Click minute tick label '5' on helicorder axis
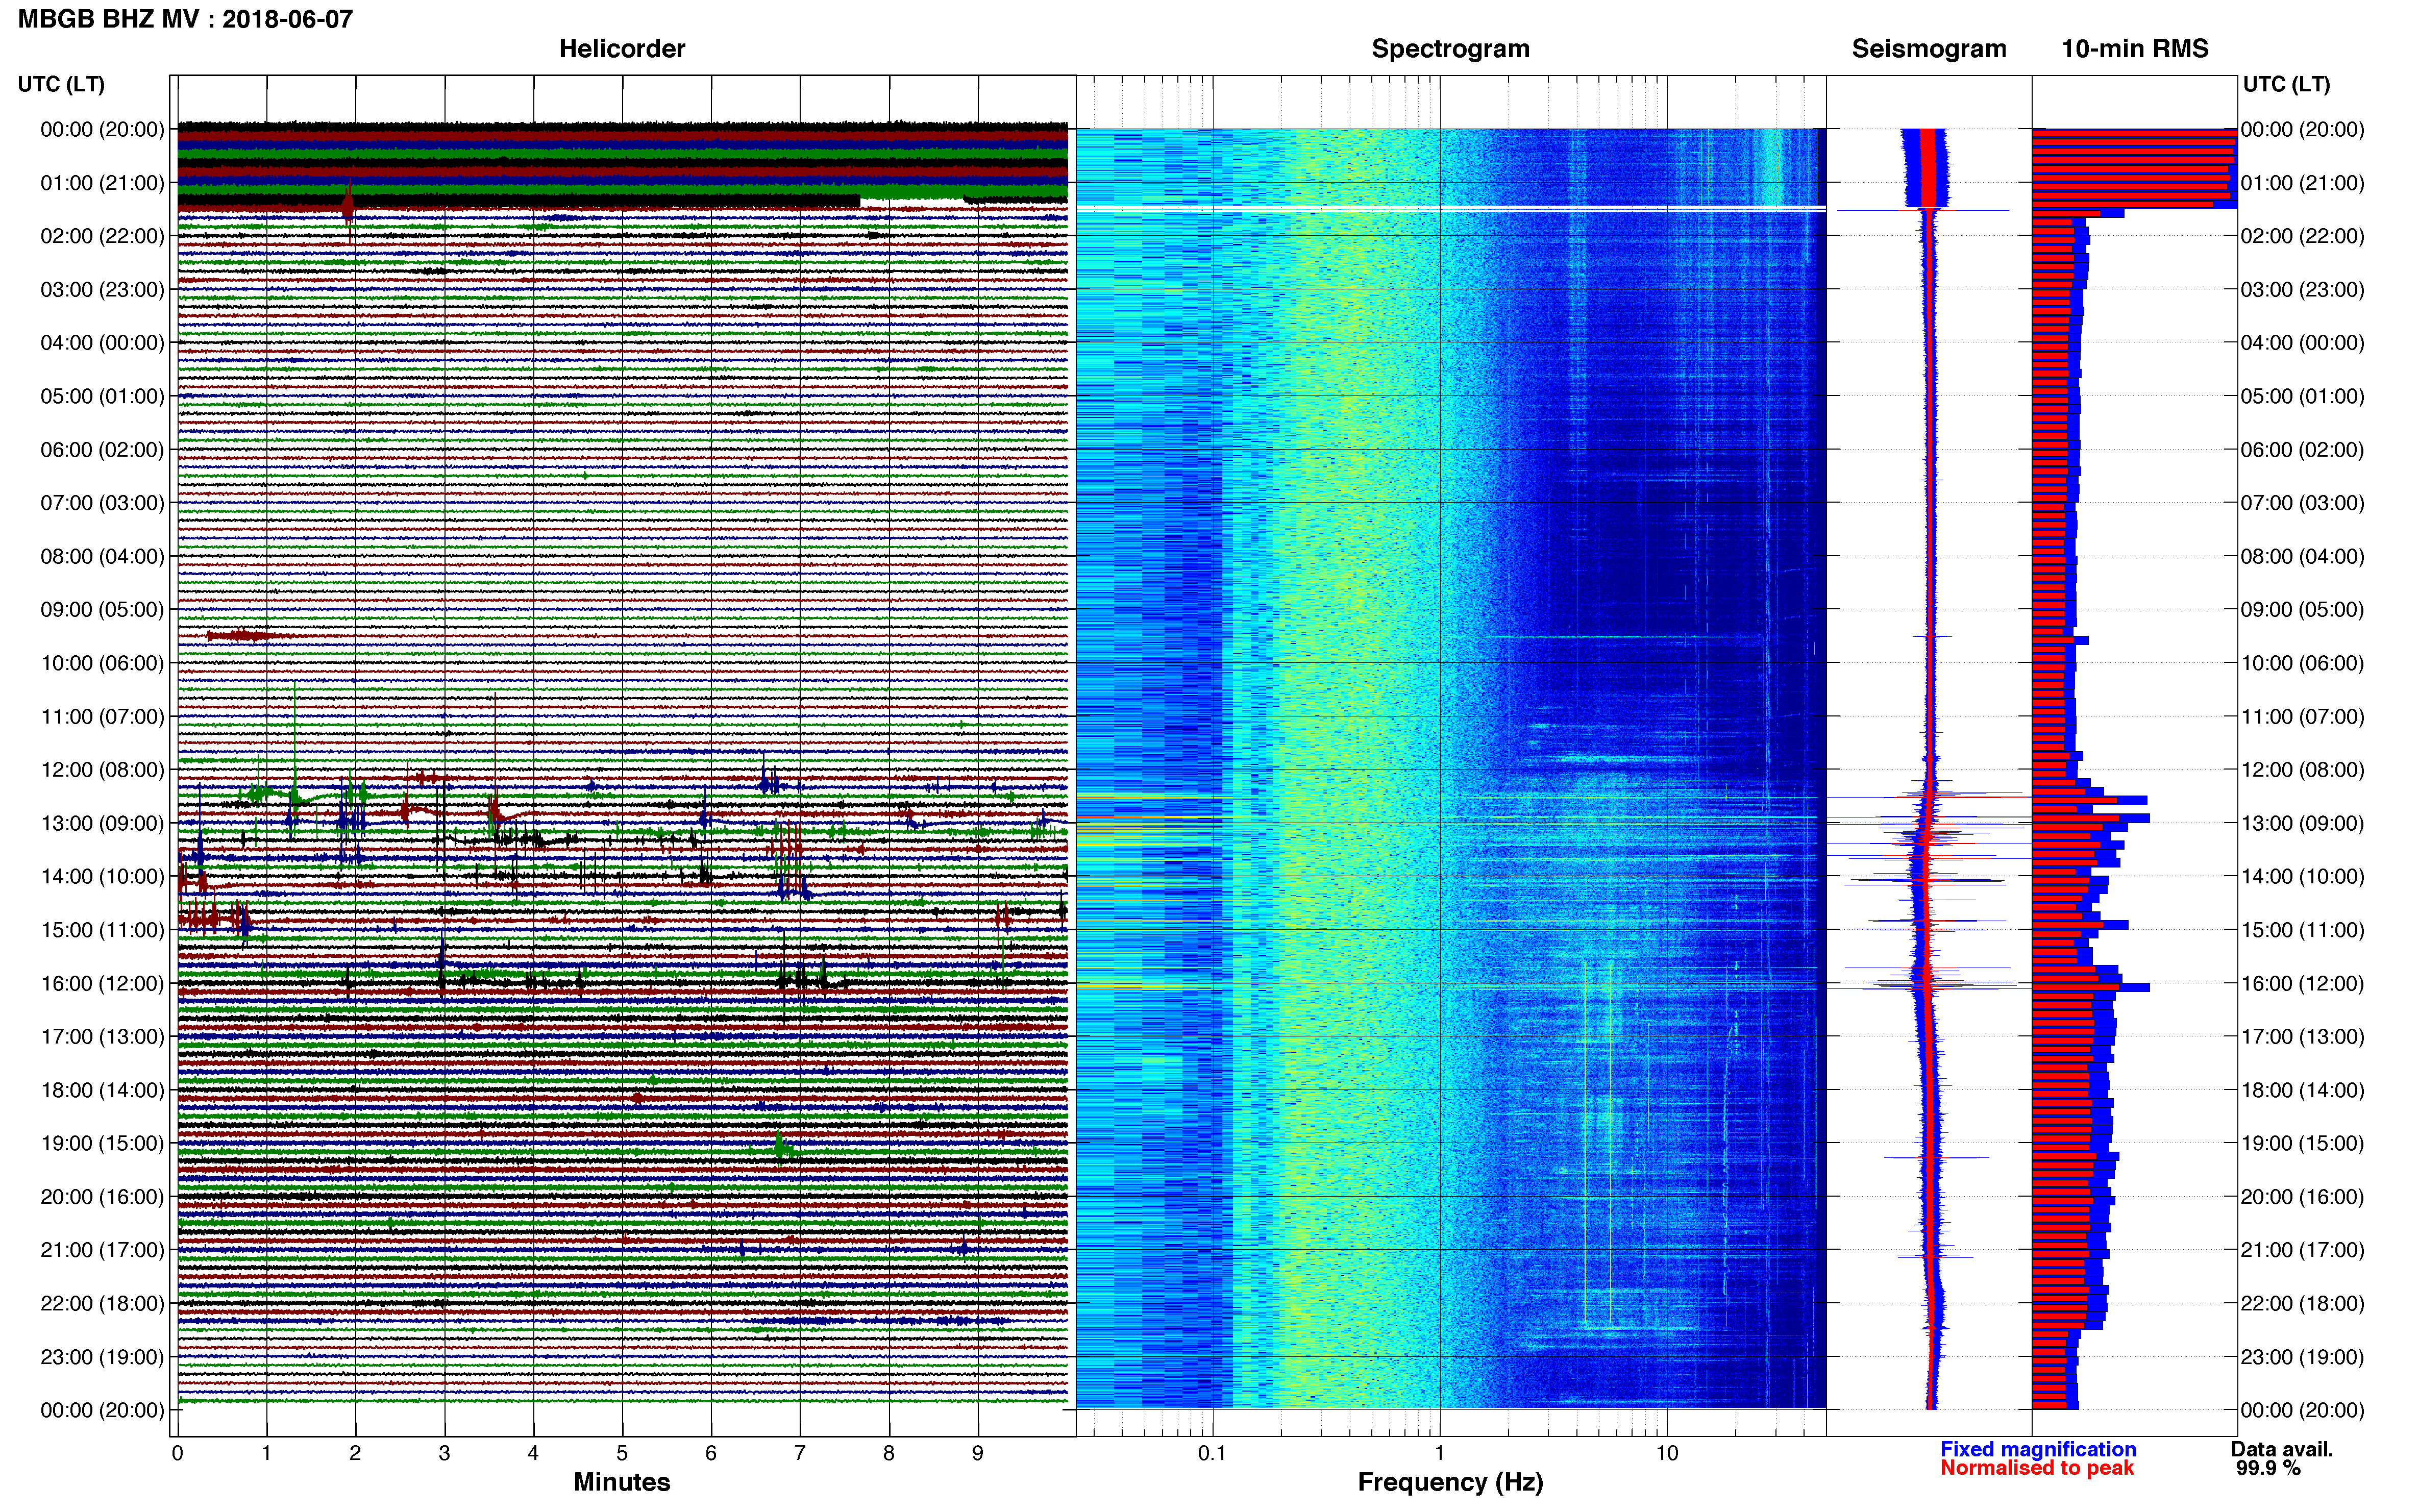Viewport: 2419px width, 1512px height. tap(622, 1453)
